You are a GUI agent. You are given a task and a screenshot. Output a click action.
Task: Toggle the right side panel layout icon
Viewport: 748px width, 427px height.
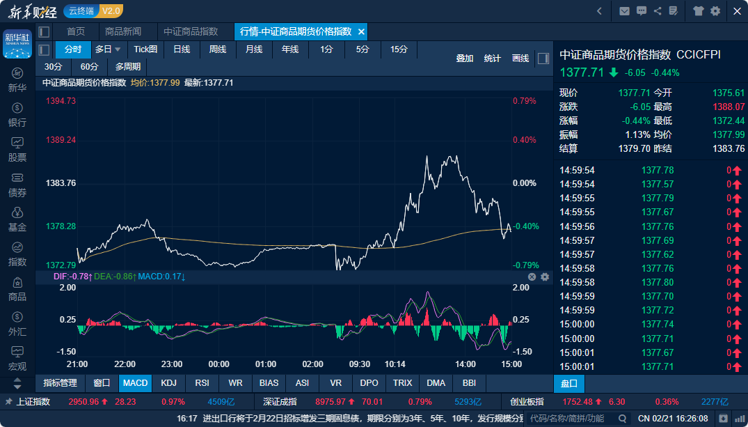[543, 59]
